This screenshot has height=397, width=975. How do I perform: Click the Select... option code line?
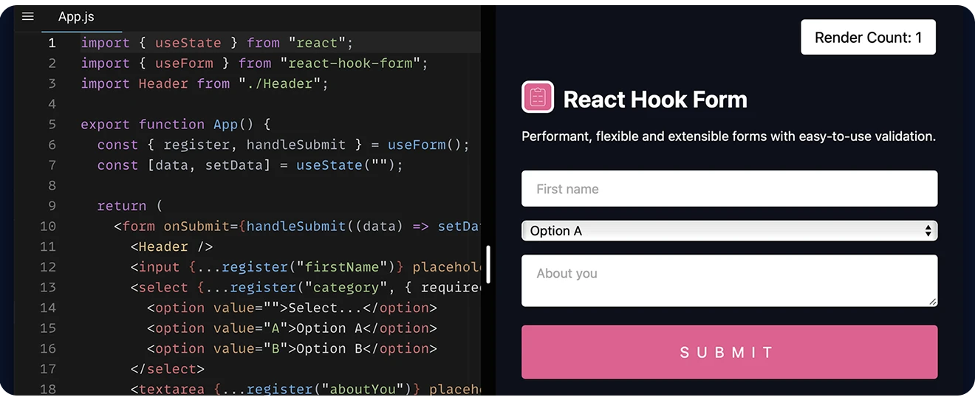[x=292, y=308]
